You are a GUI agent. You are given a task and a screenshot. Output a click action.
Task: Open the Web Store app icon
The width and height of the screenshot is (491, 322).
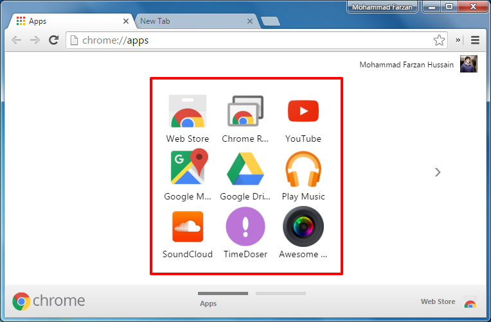click(x=188, y=111)
